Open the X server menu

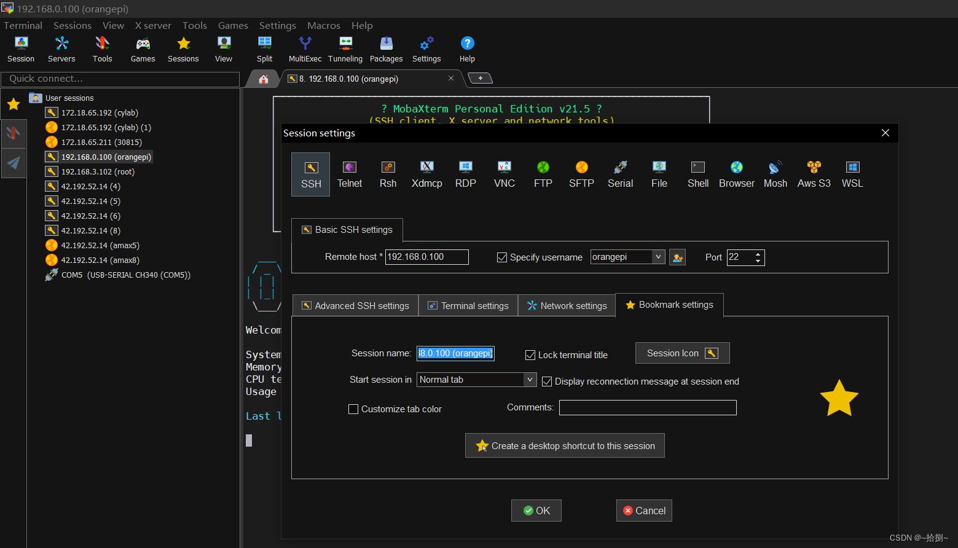click(153, 25)
